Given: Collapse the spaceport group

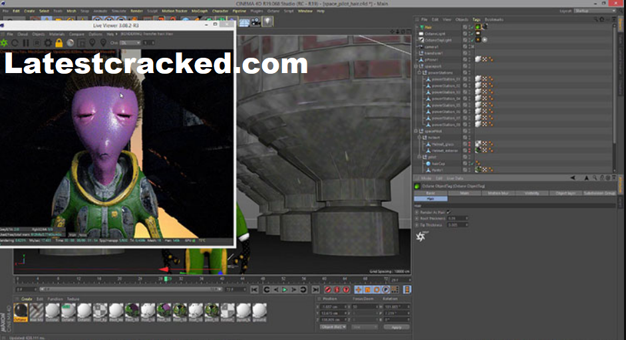Looking at the screenshot, I should click(416, 66).
